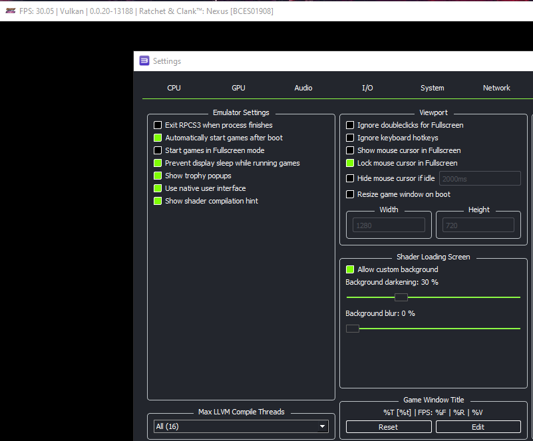Viewport: 533px width, 441px height.
Task: Reset the Game Window Title format
Action: point(389,427)
